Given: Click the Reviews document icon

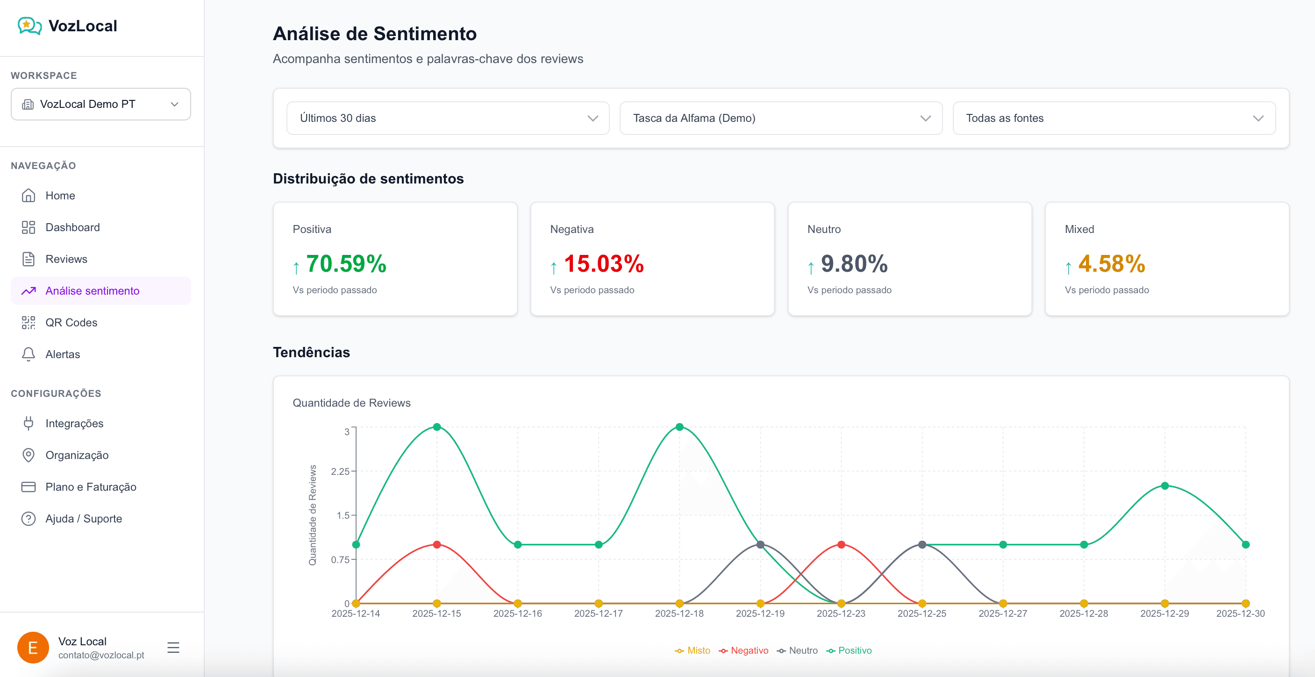Looking at the screenshot, I should pyautogui.click(x=29, y=259).
